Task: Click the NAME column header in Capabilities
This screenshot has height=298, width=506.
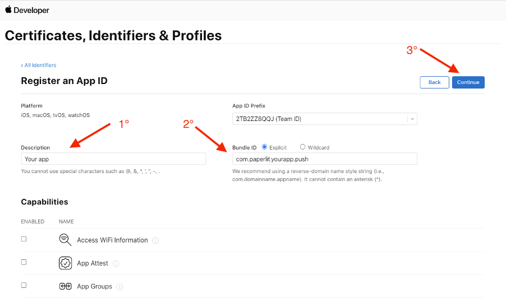Action: pyautogui.click(x=66, y=221)
